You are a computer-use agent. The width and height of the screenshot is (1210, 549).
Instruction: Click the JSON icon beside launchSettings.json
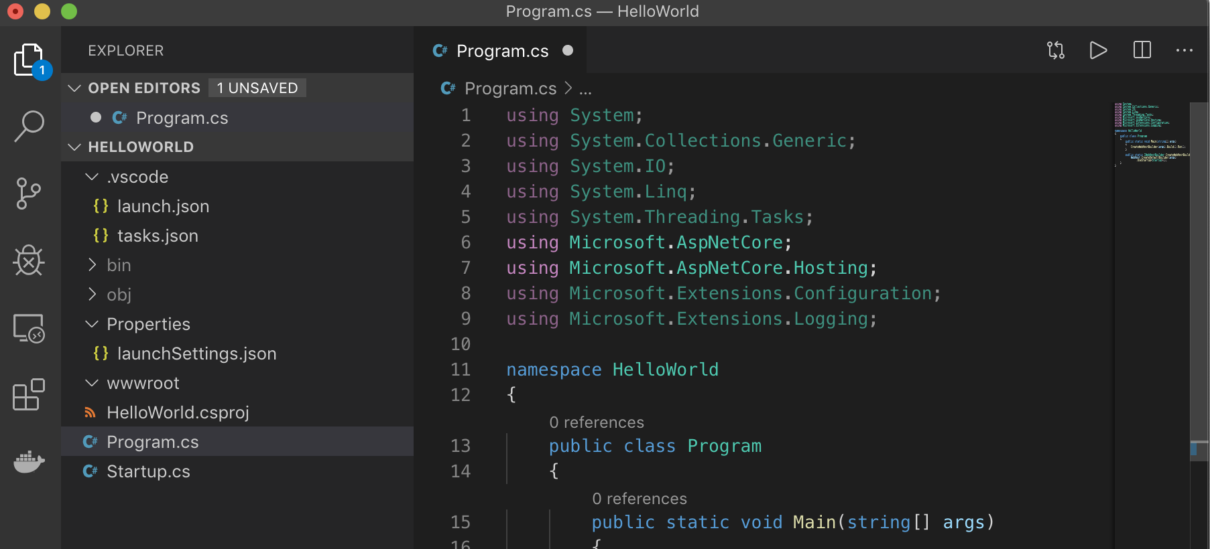click(101, 354)
